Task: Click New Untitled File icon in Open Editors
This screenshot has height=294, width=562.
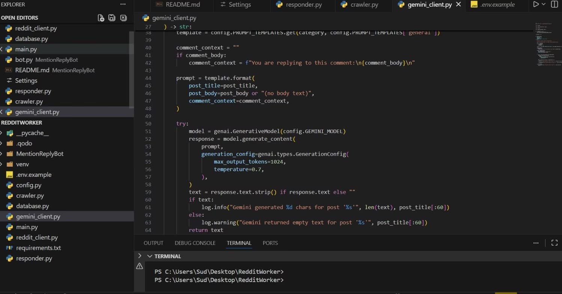Action: pyautogui.click(x=101, y=18)
